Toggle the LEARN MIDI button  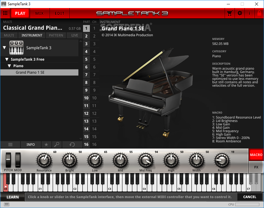[x=13, y=197]
